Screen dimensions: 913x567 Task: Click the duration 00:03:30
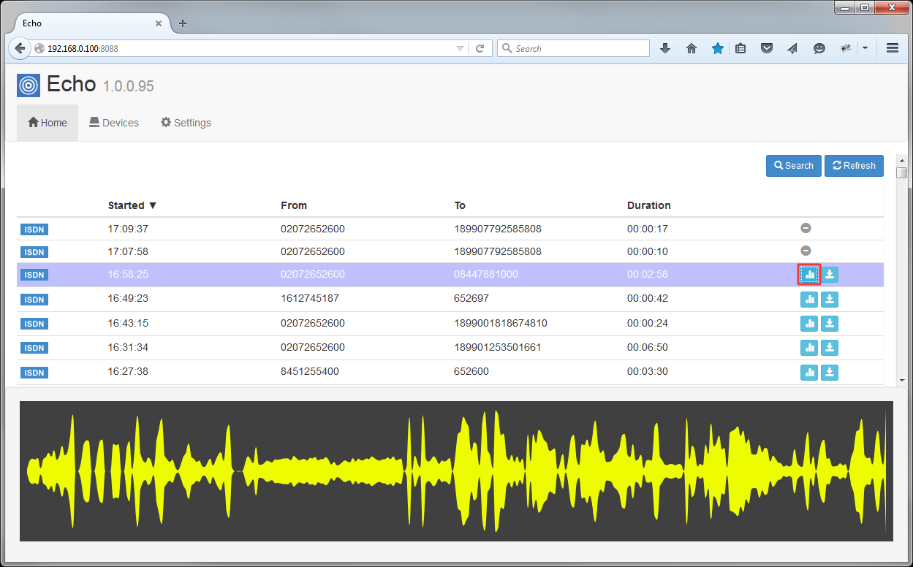[x=648, y=371]
